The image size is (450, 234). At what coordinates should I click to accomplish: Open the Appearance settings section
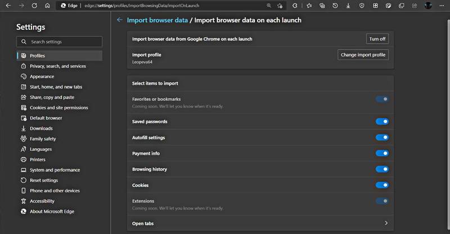click(60, 76)
